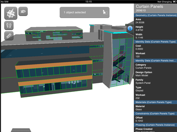Tap Phasing (Curtain Panels Instance) header
Viewport: 177px width, 132px height.
(155, 125)
